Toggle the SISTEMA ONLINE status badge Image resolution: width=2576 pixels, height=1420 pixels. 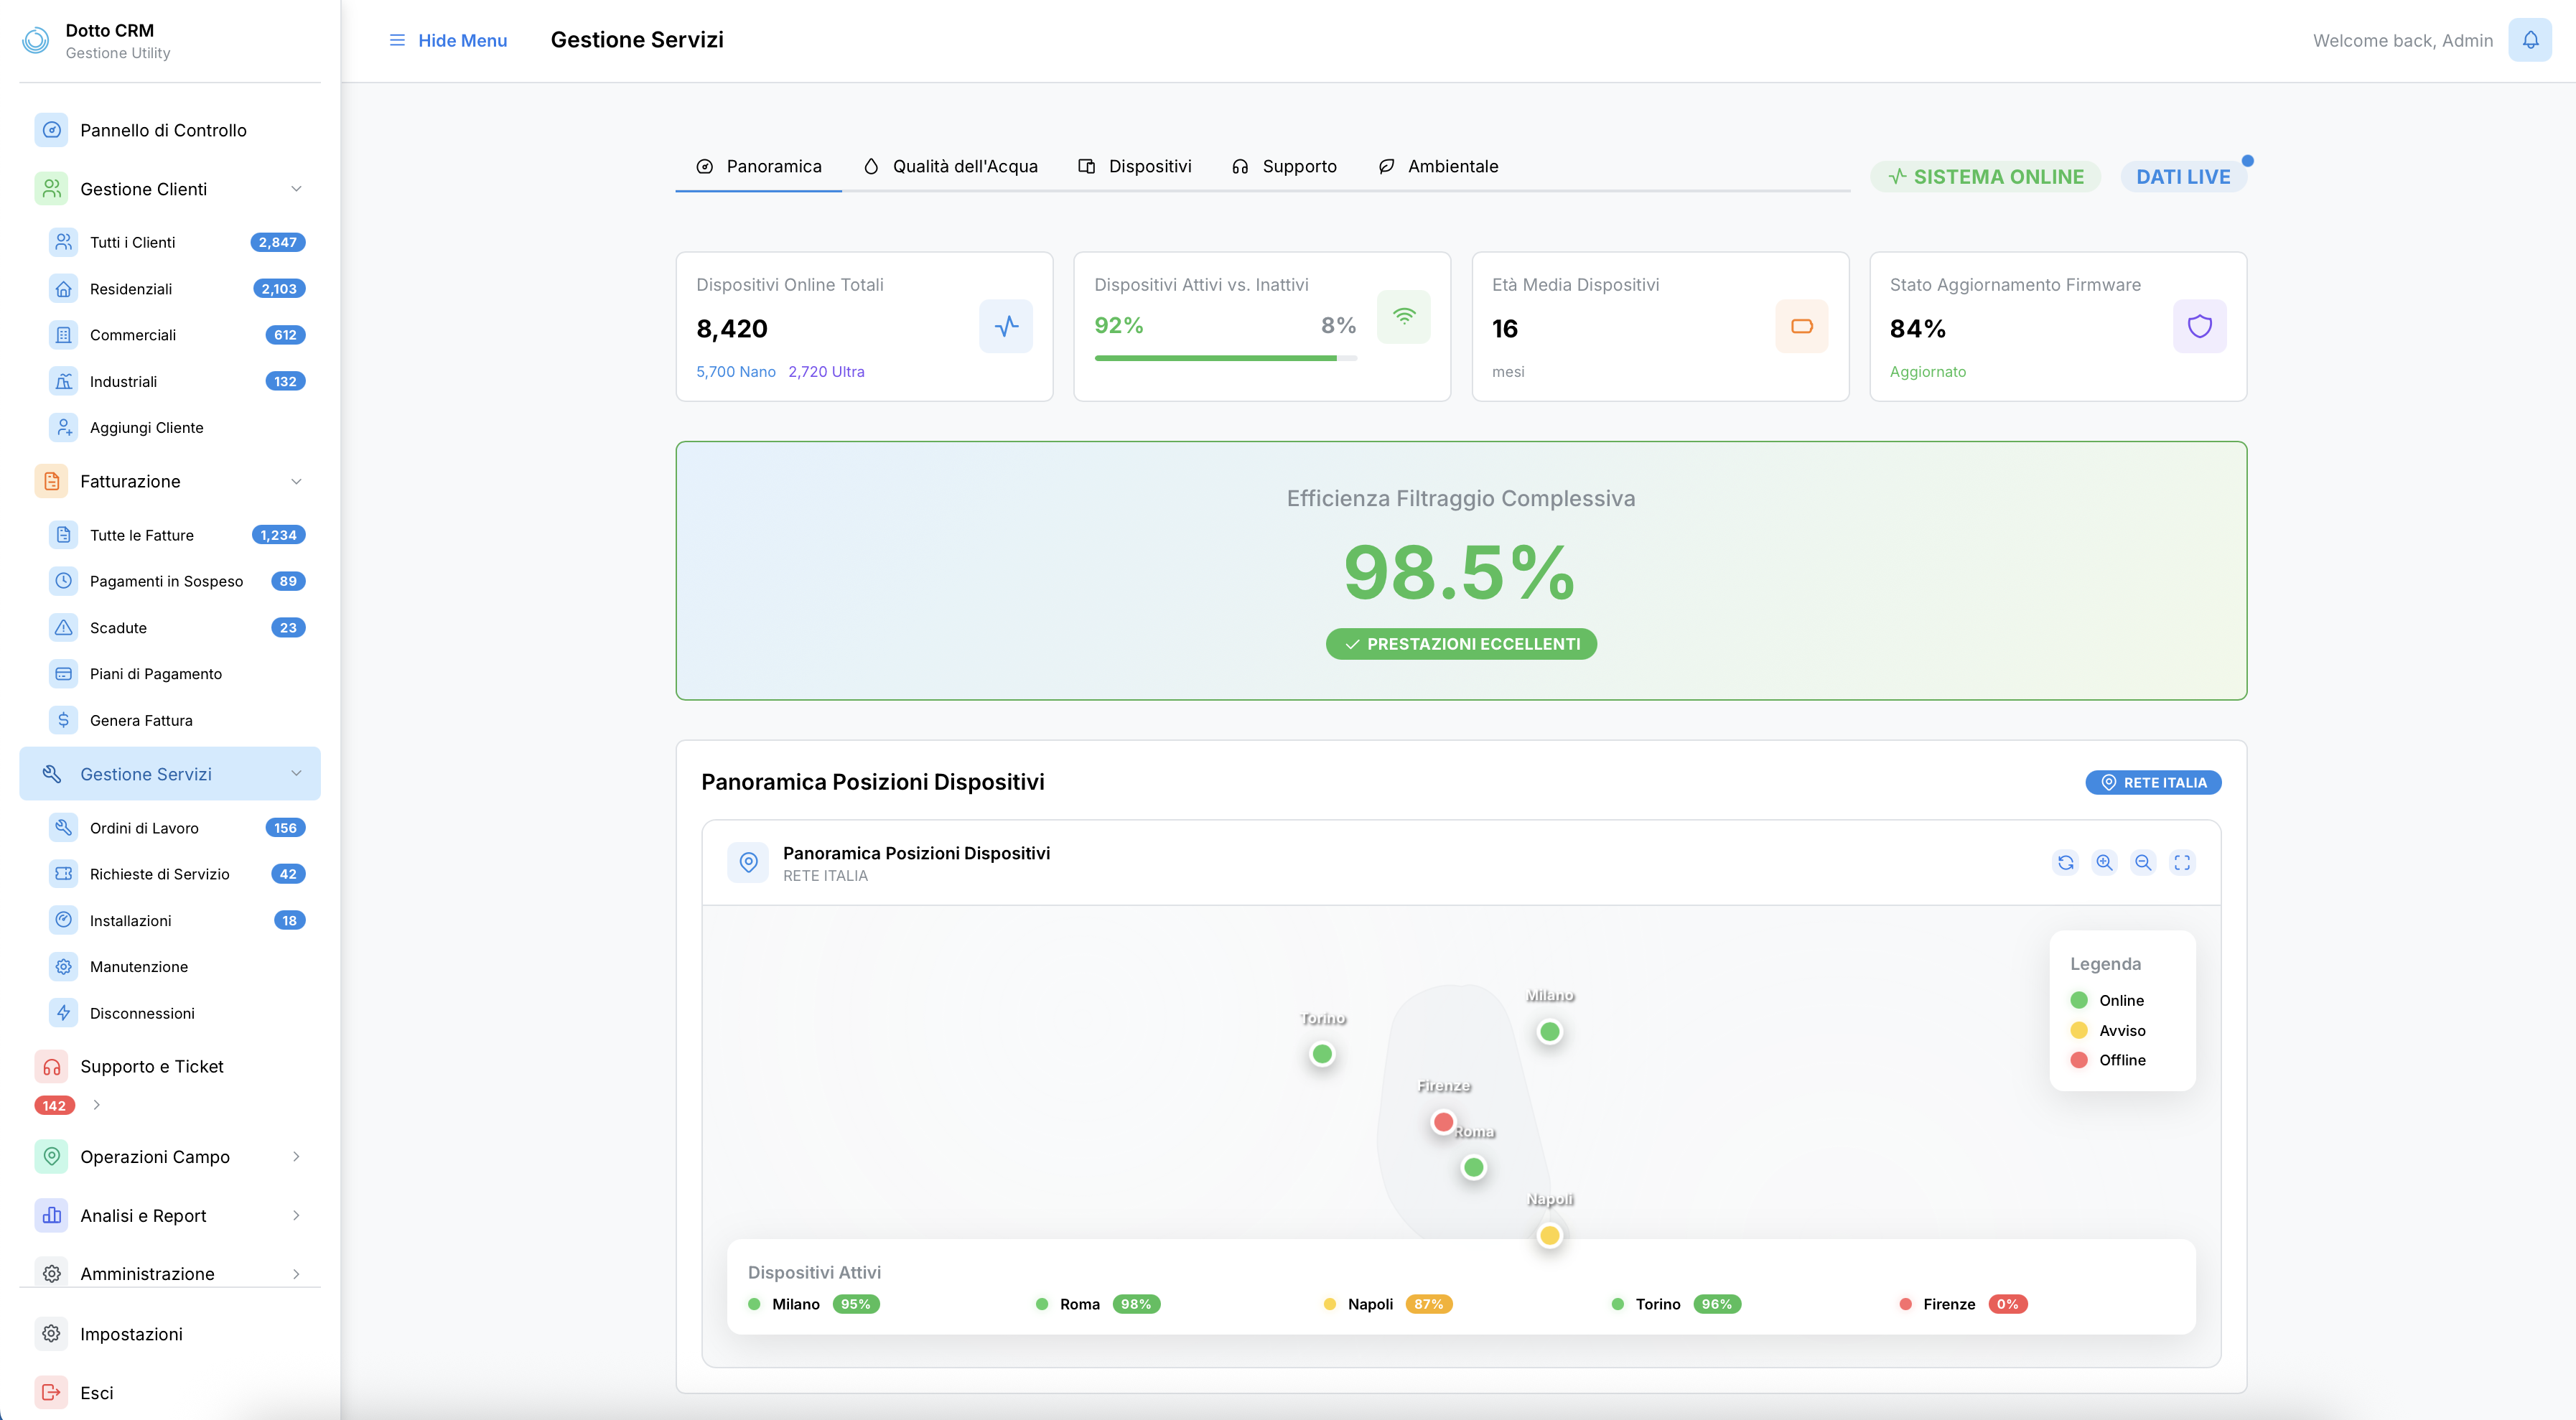[x=1986, y=177]
